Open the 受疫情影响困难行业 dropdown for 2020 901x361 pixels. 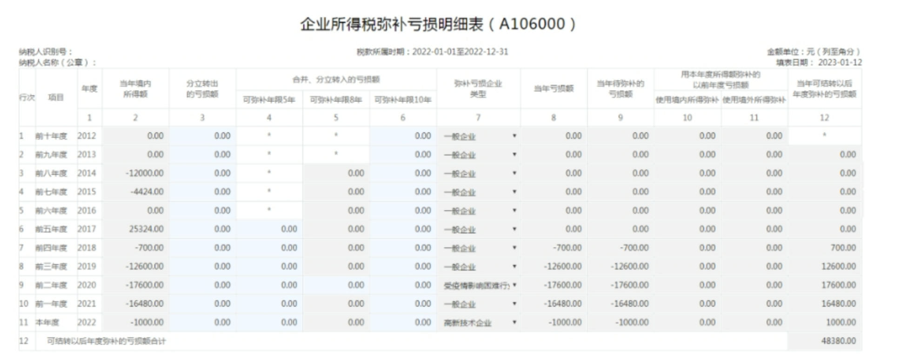pyautogui.click(x=479, y=285)
